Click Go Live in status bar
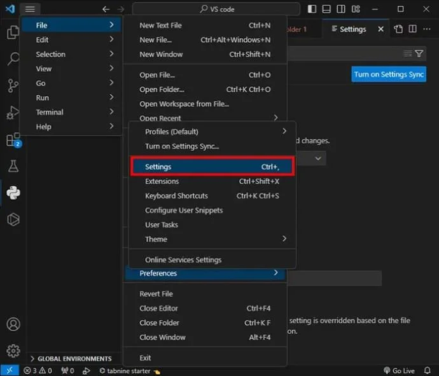The height and width of the screenshot is (376, 439). pyautogui.click(x=399, y=371)
